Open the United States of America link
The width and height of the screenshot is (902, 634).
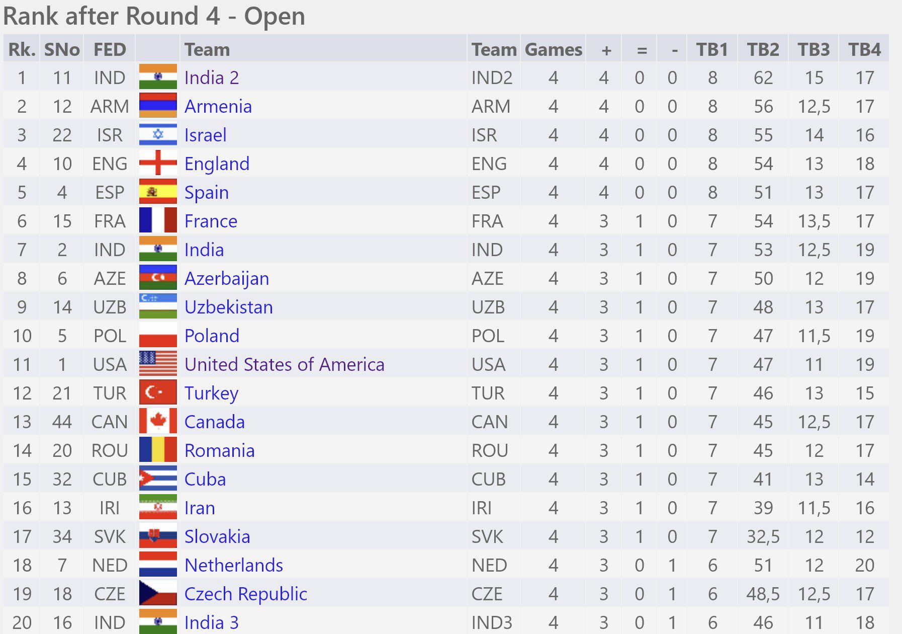[285, 364]
